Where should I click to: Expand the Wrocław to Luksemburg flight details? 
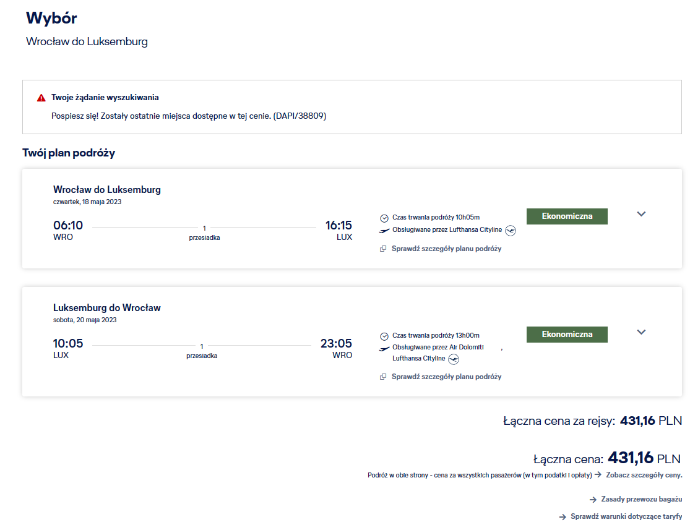click(x=641, y=214)
